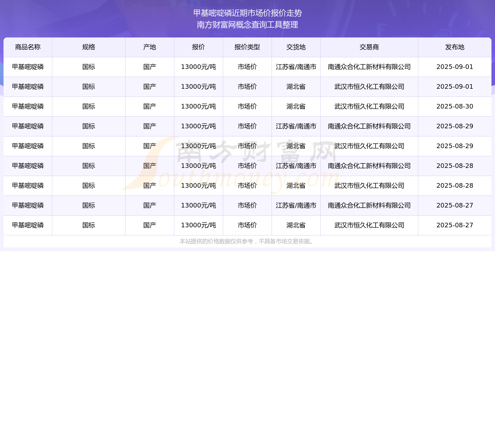Select 南通众合化工新材料有限公司 in the 2025-09-01 row
This screenshot has height=426, width=495.
[369, 67]
